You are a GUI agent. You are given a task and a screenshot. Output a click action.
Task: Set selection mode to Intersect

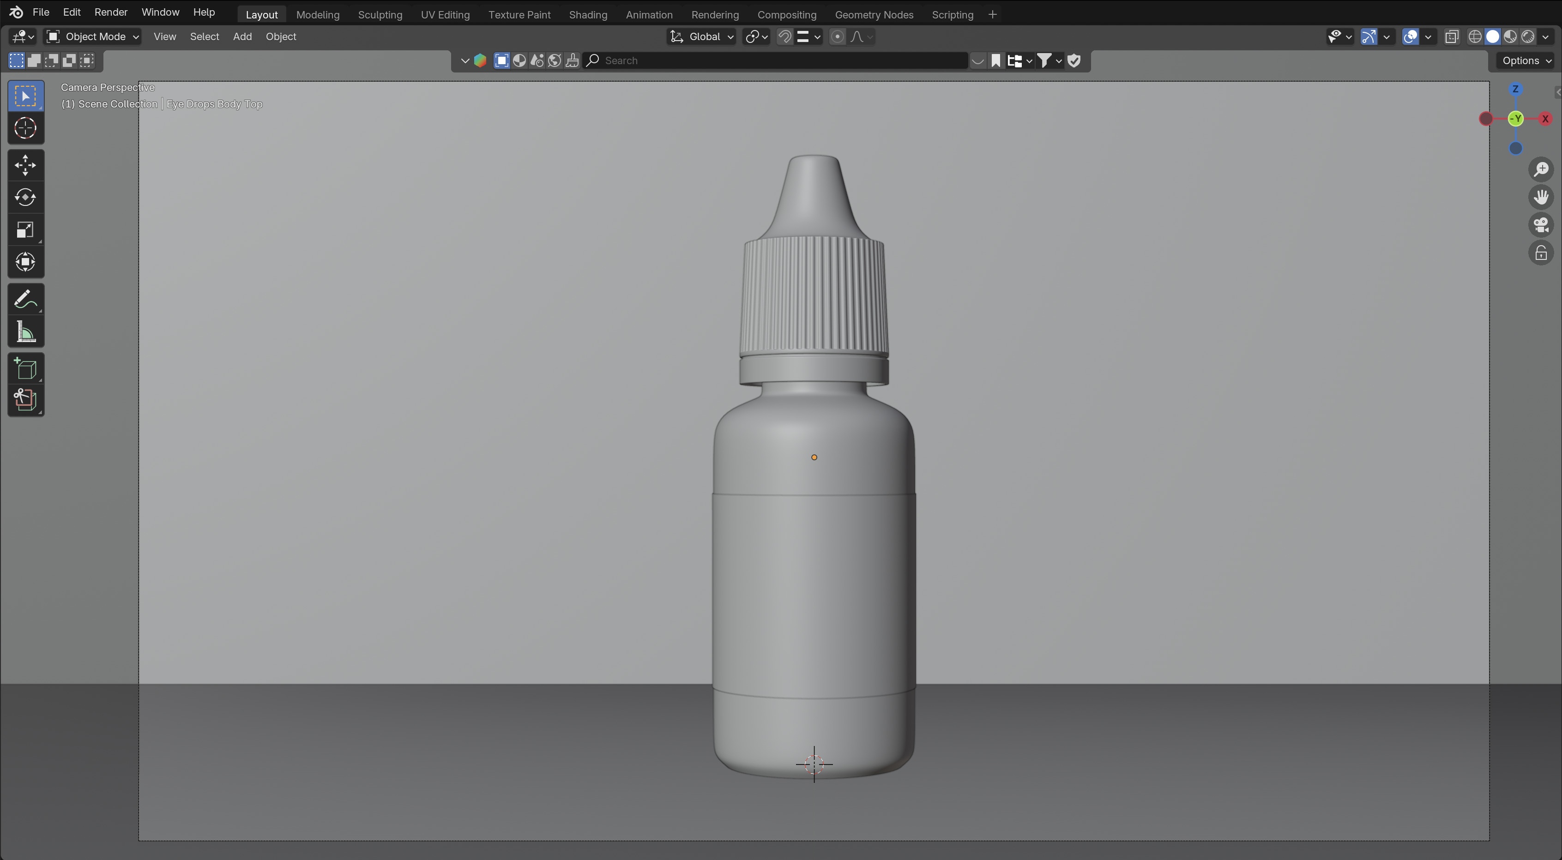coord(88,60)
